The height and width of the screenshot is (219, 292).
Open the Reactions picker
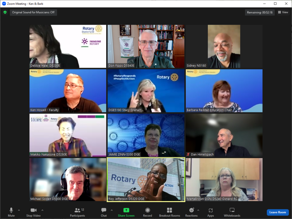click(191, 212)
